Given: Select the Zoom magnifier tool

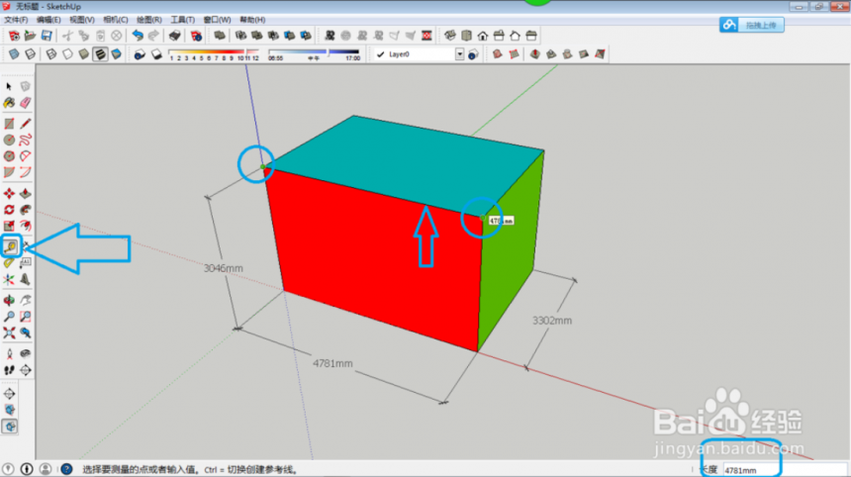Looking at the screenshot, I should [9, 317].
